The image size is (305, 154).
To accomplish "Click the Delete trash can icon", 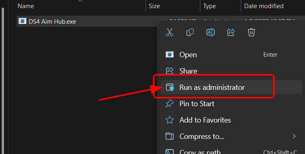I will tap(251, 32).
